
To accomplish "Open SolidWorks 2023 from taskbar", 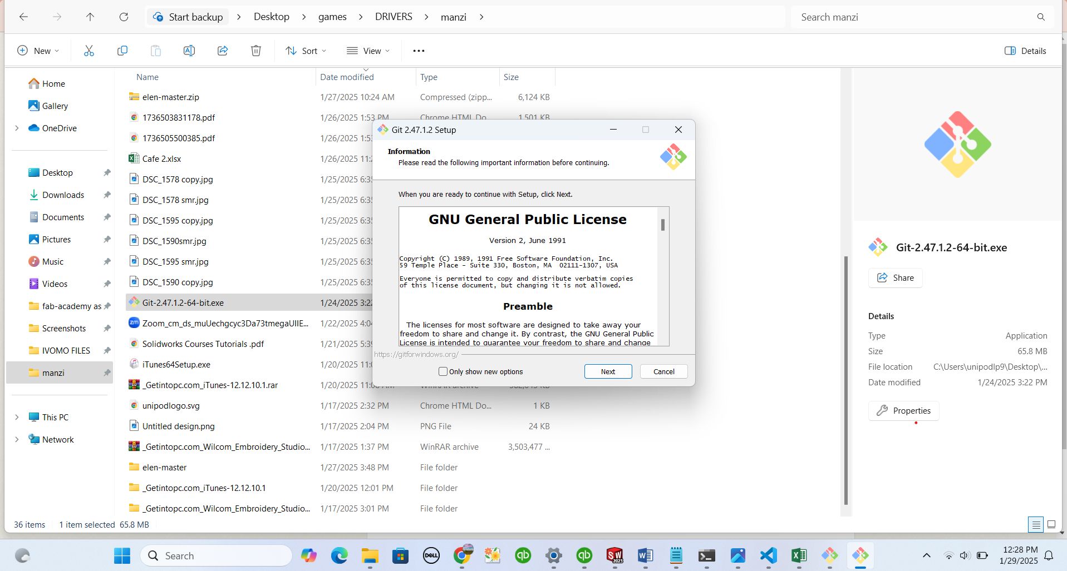I will point(614,555).
